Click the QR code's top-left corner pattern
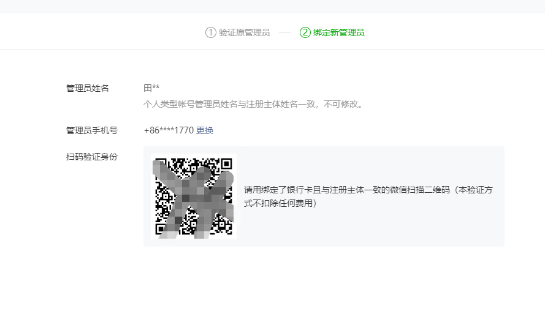 pyautogui.click(x=160, y=163)
